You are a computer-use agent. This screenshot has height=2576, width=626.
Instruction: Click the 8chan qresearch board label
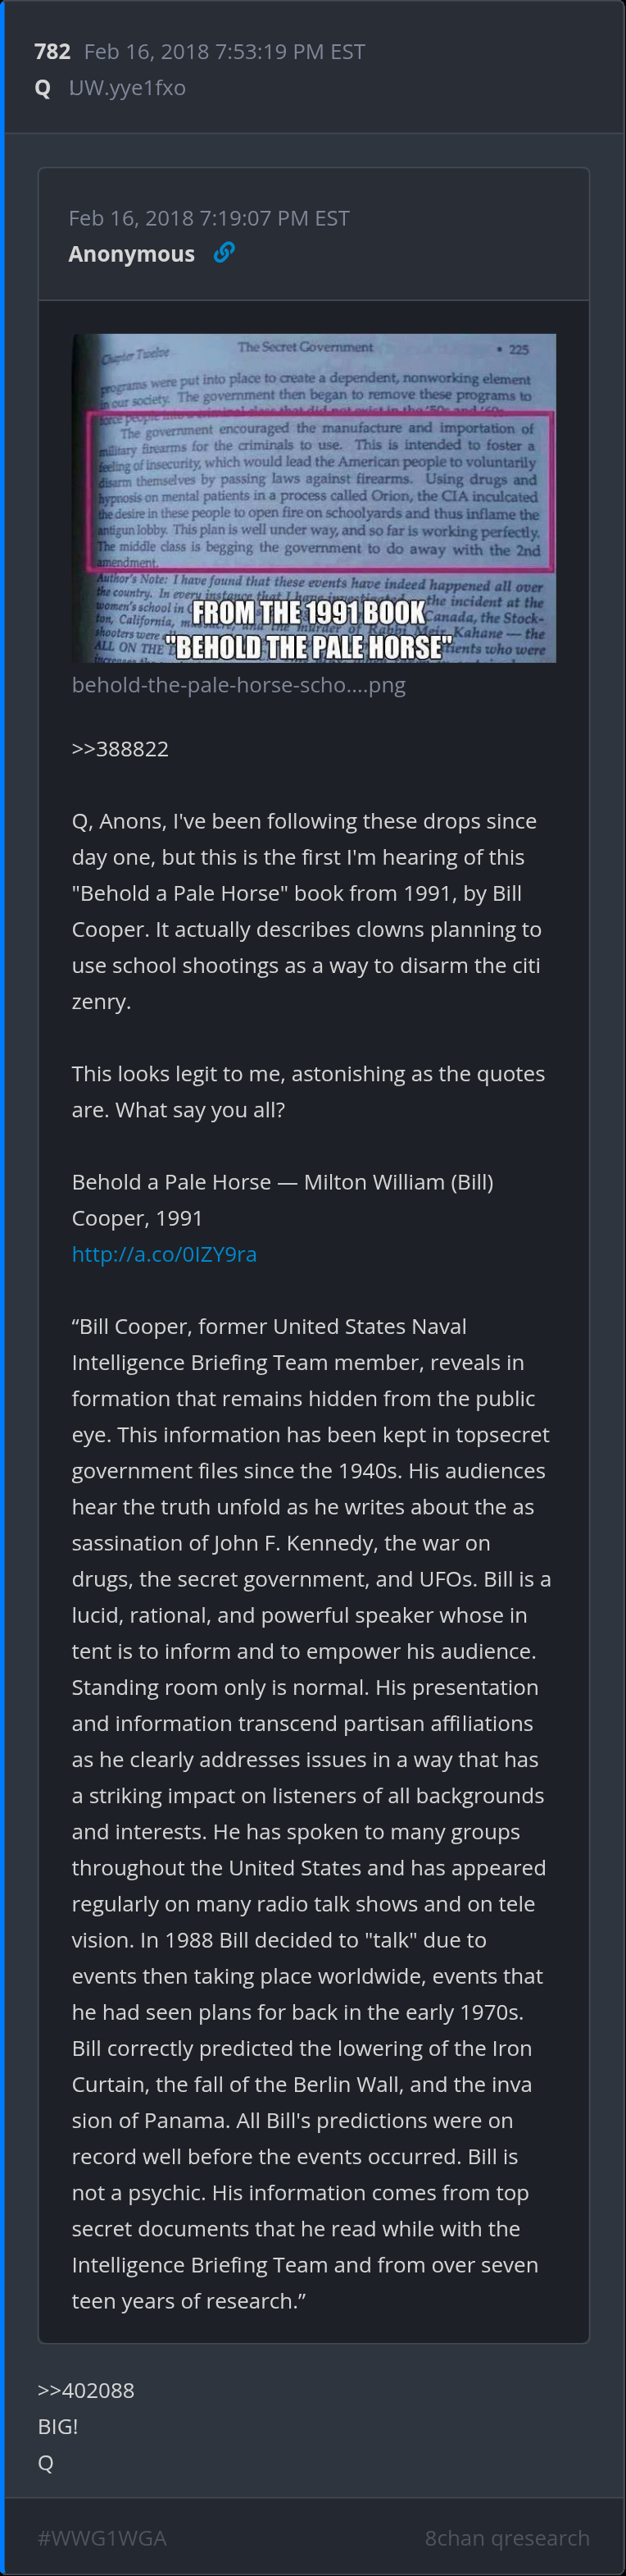click(x=506, y=2537)
